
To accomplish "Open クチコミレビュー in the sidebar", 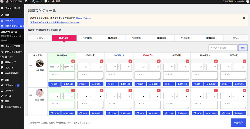I will click(x=12, y=52).
